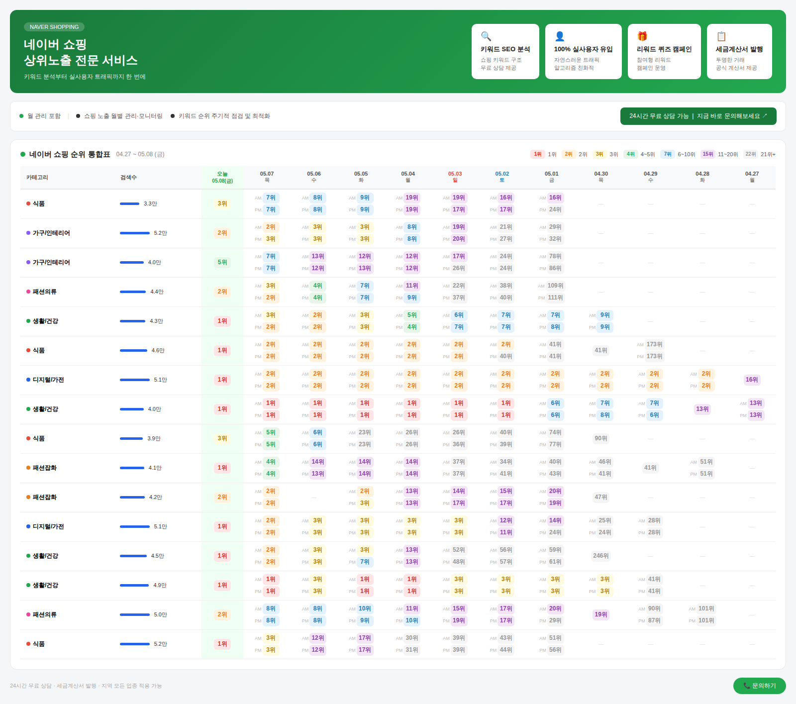This screenshot has height=704, width=796.
Task: Click the 디지털/가전 category in 5.1만 row with 16위
Action: tap(48, 380)
